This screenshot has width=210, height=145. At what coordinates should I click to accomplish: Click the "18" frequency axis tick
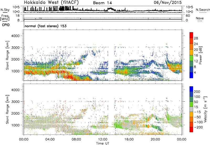tap(18, 16)
